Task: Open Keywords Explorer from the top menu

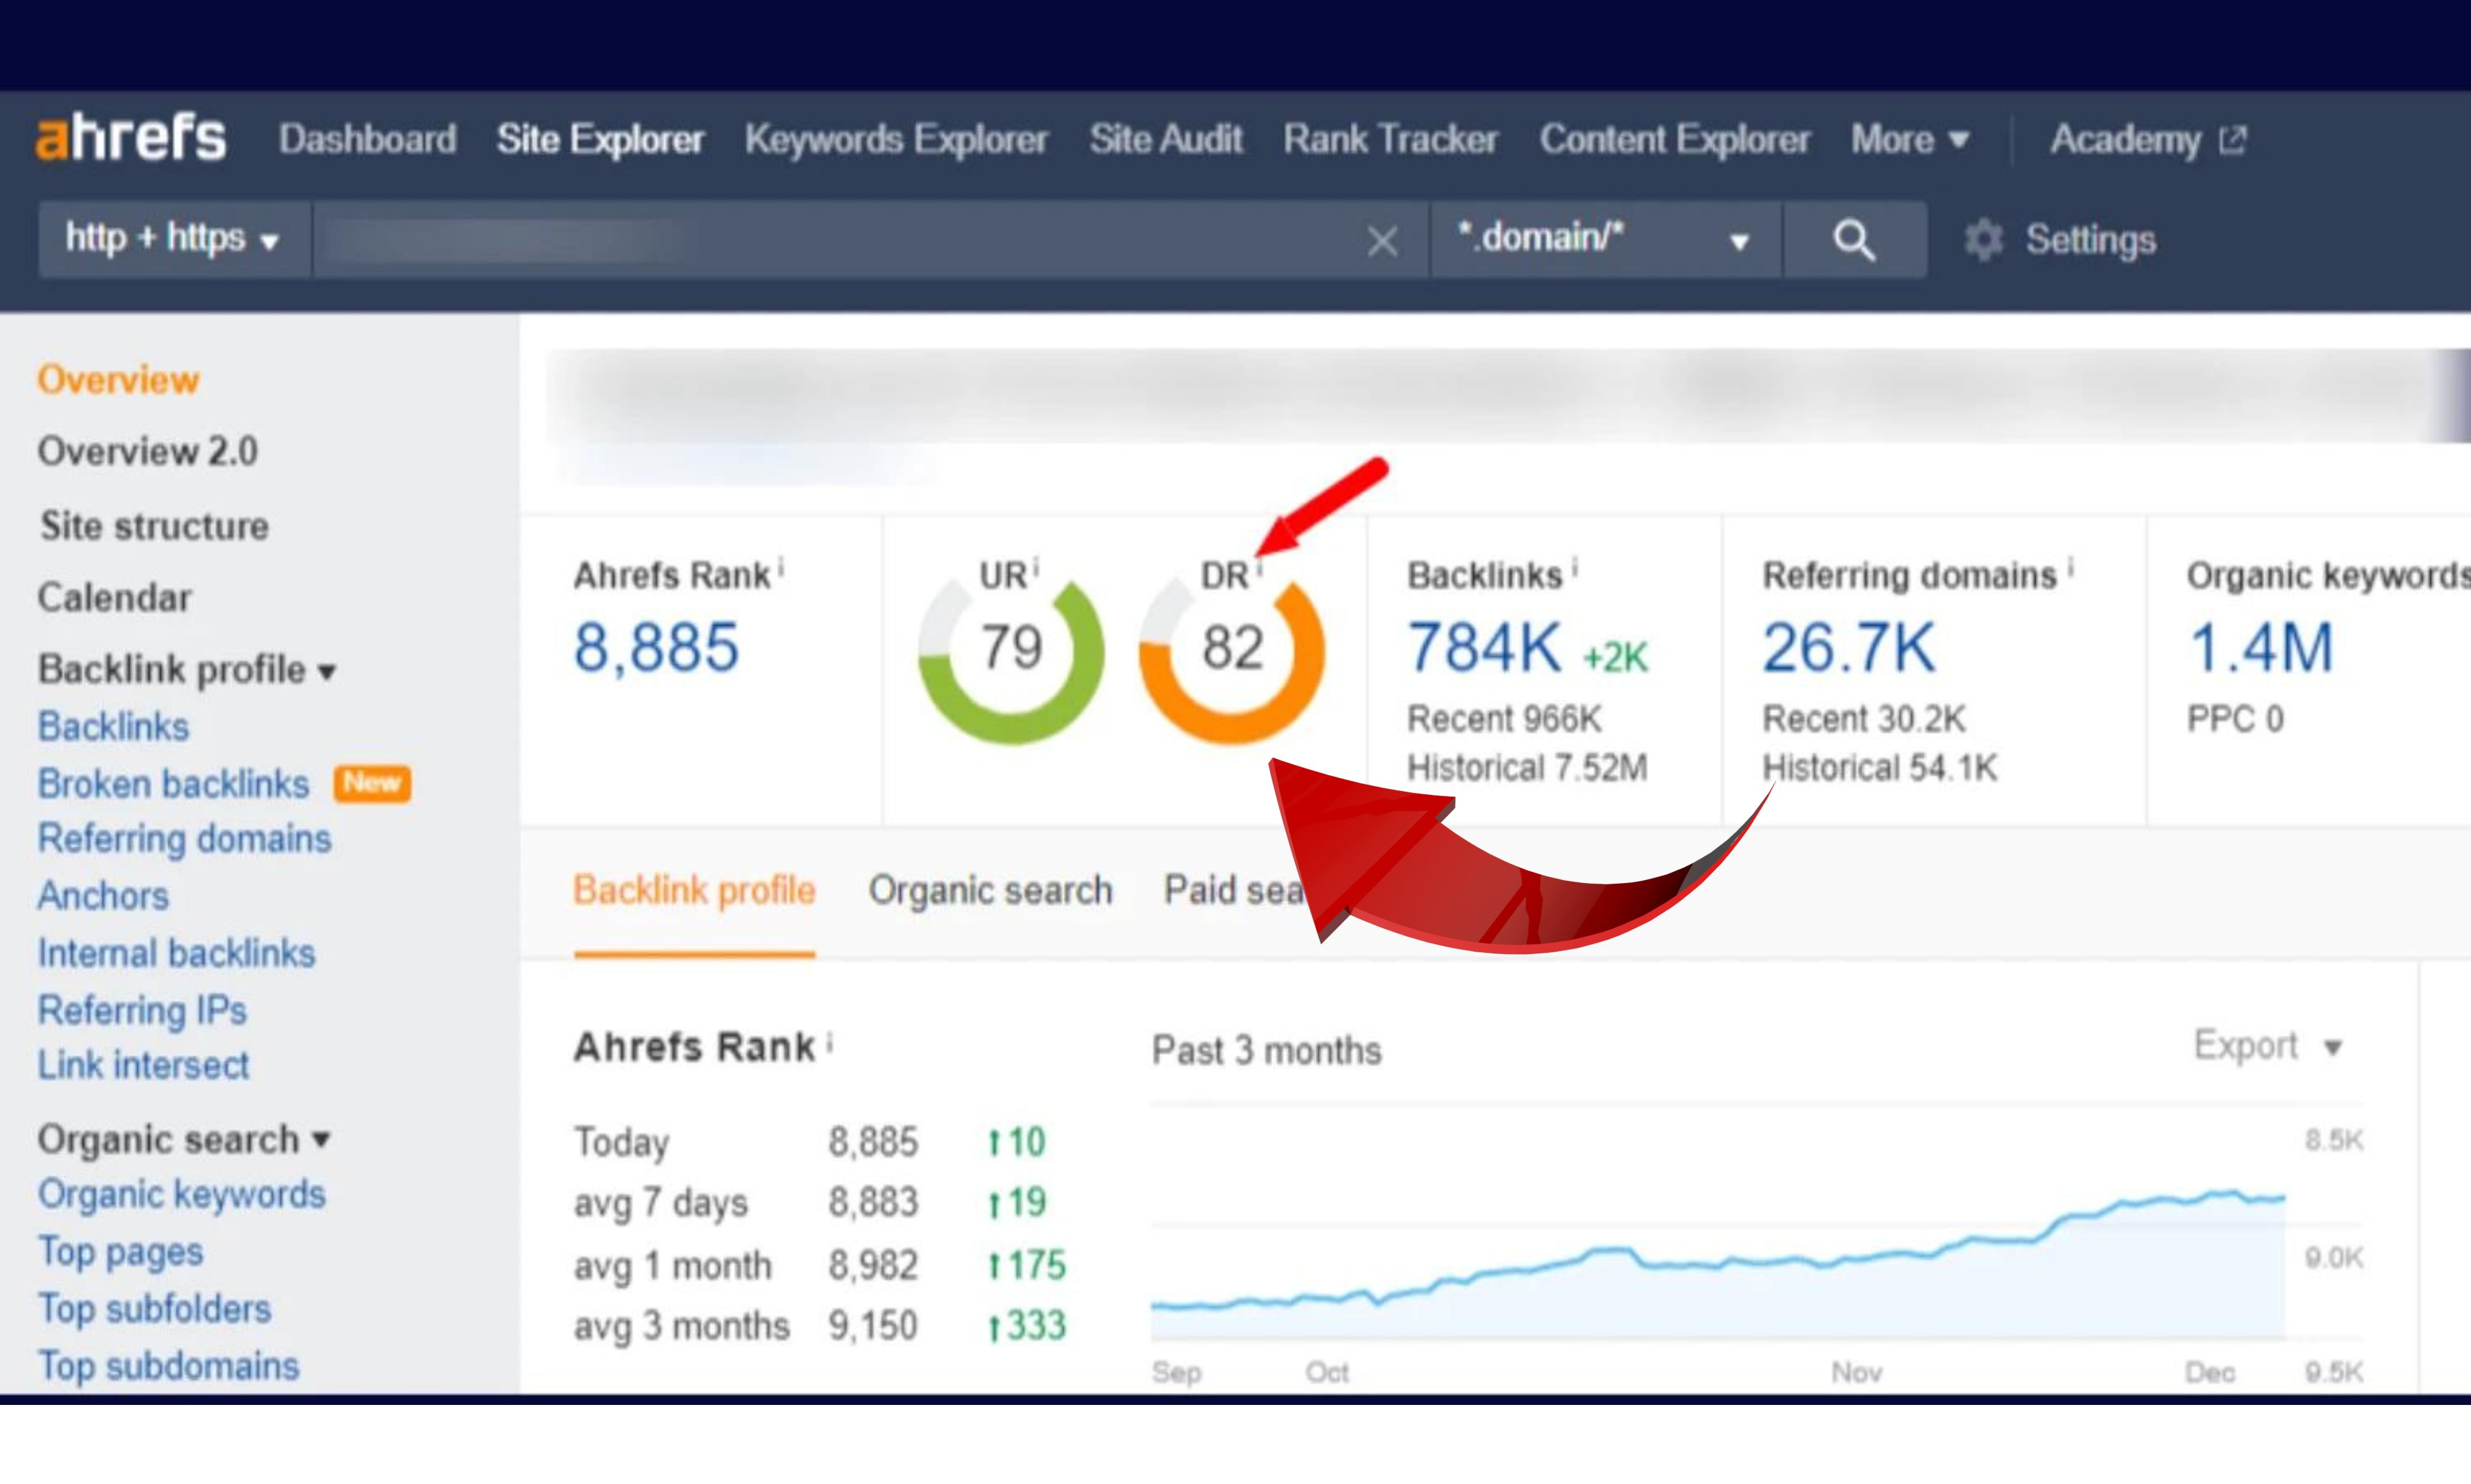Action: tap(897, 140)
